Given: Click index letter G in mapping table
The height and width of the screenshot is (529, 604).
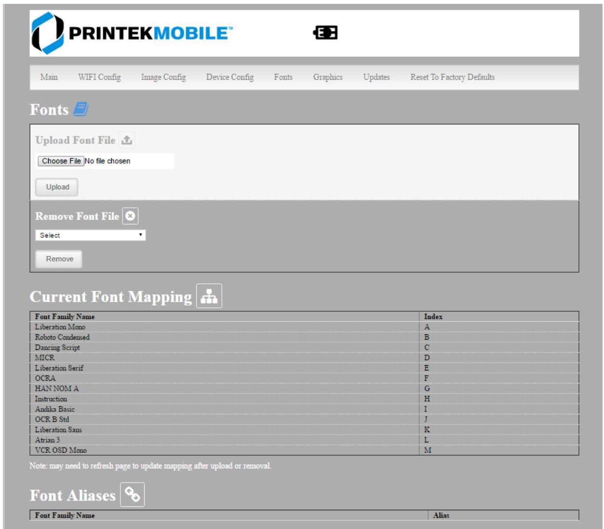Looking at the screenshot, I should [x=427, y=388].
